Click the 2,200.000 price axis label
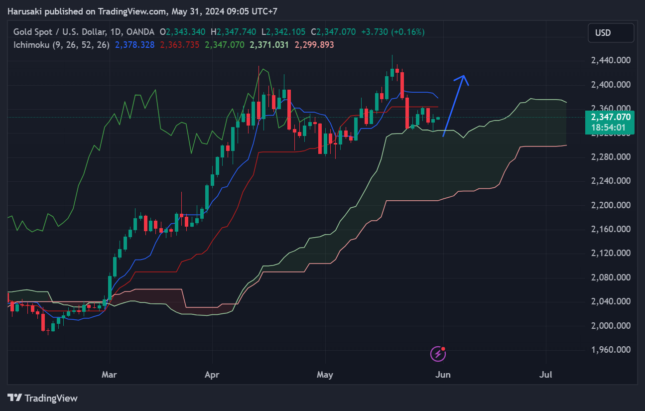The image size is (645, 411). pyautogui.click(x=611, y=205)
